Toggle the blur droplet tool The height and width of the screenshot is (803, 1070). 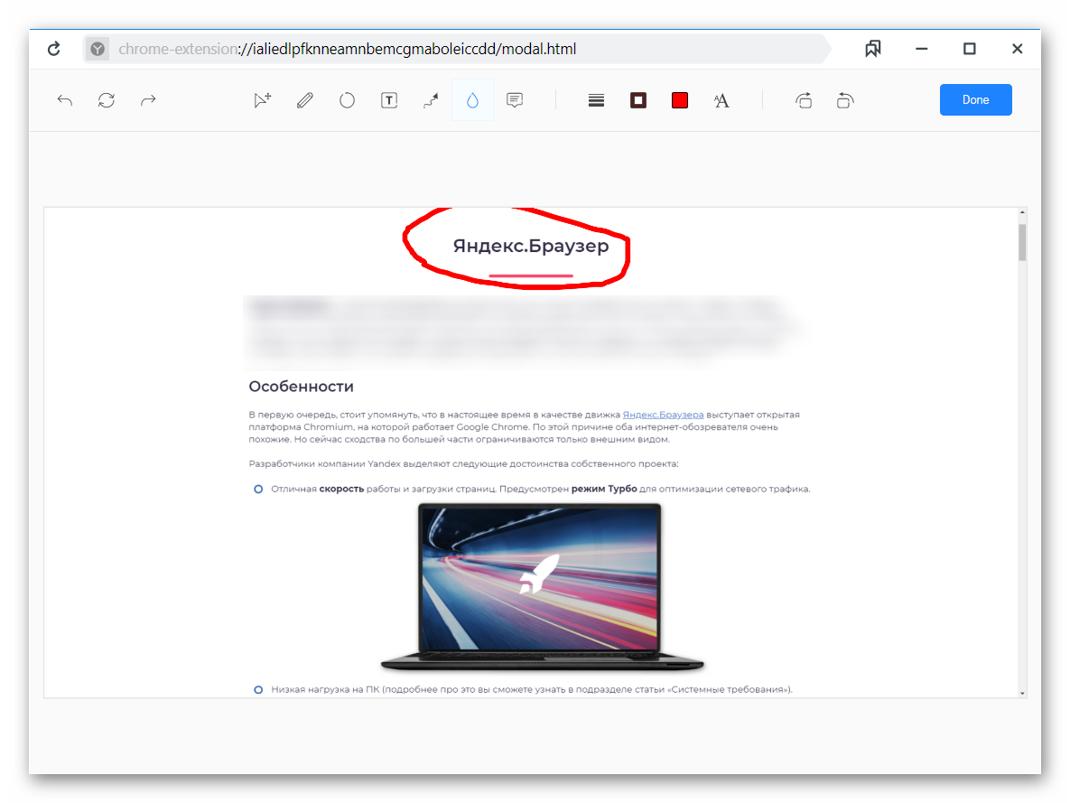point(472,100)
